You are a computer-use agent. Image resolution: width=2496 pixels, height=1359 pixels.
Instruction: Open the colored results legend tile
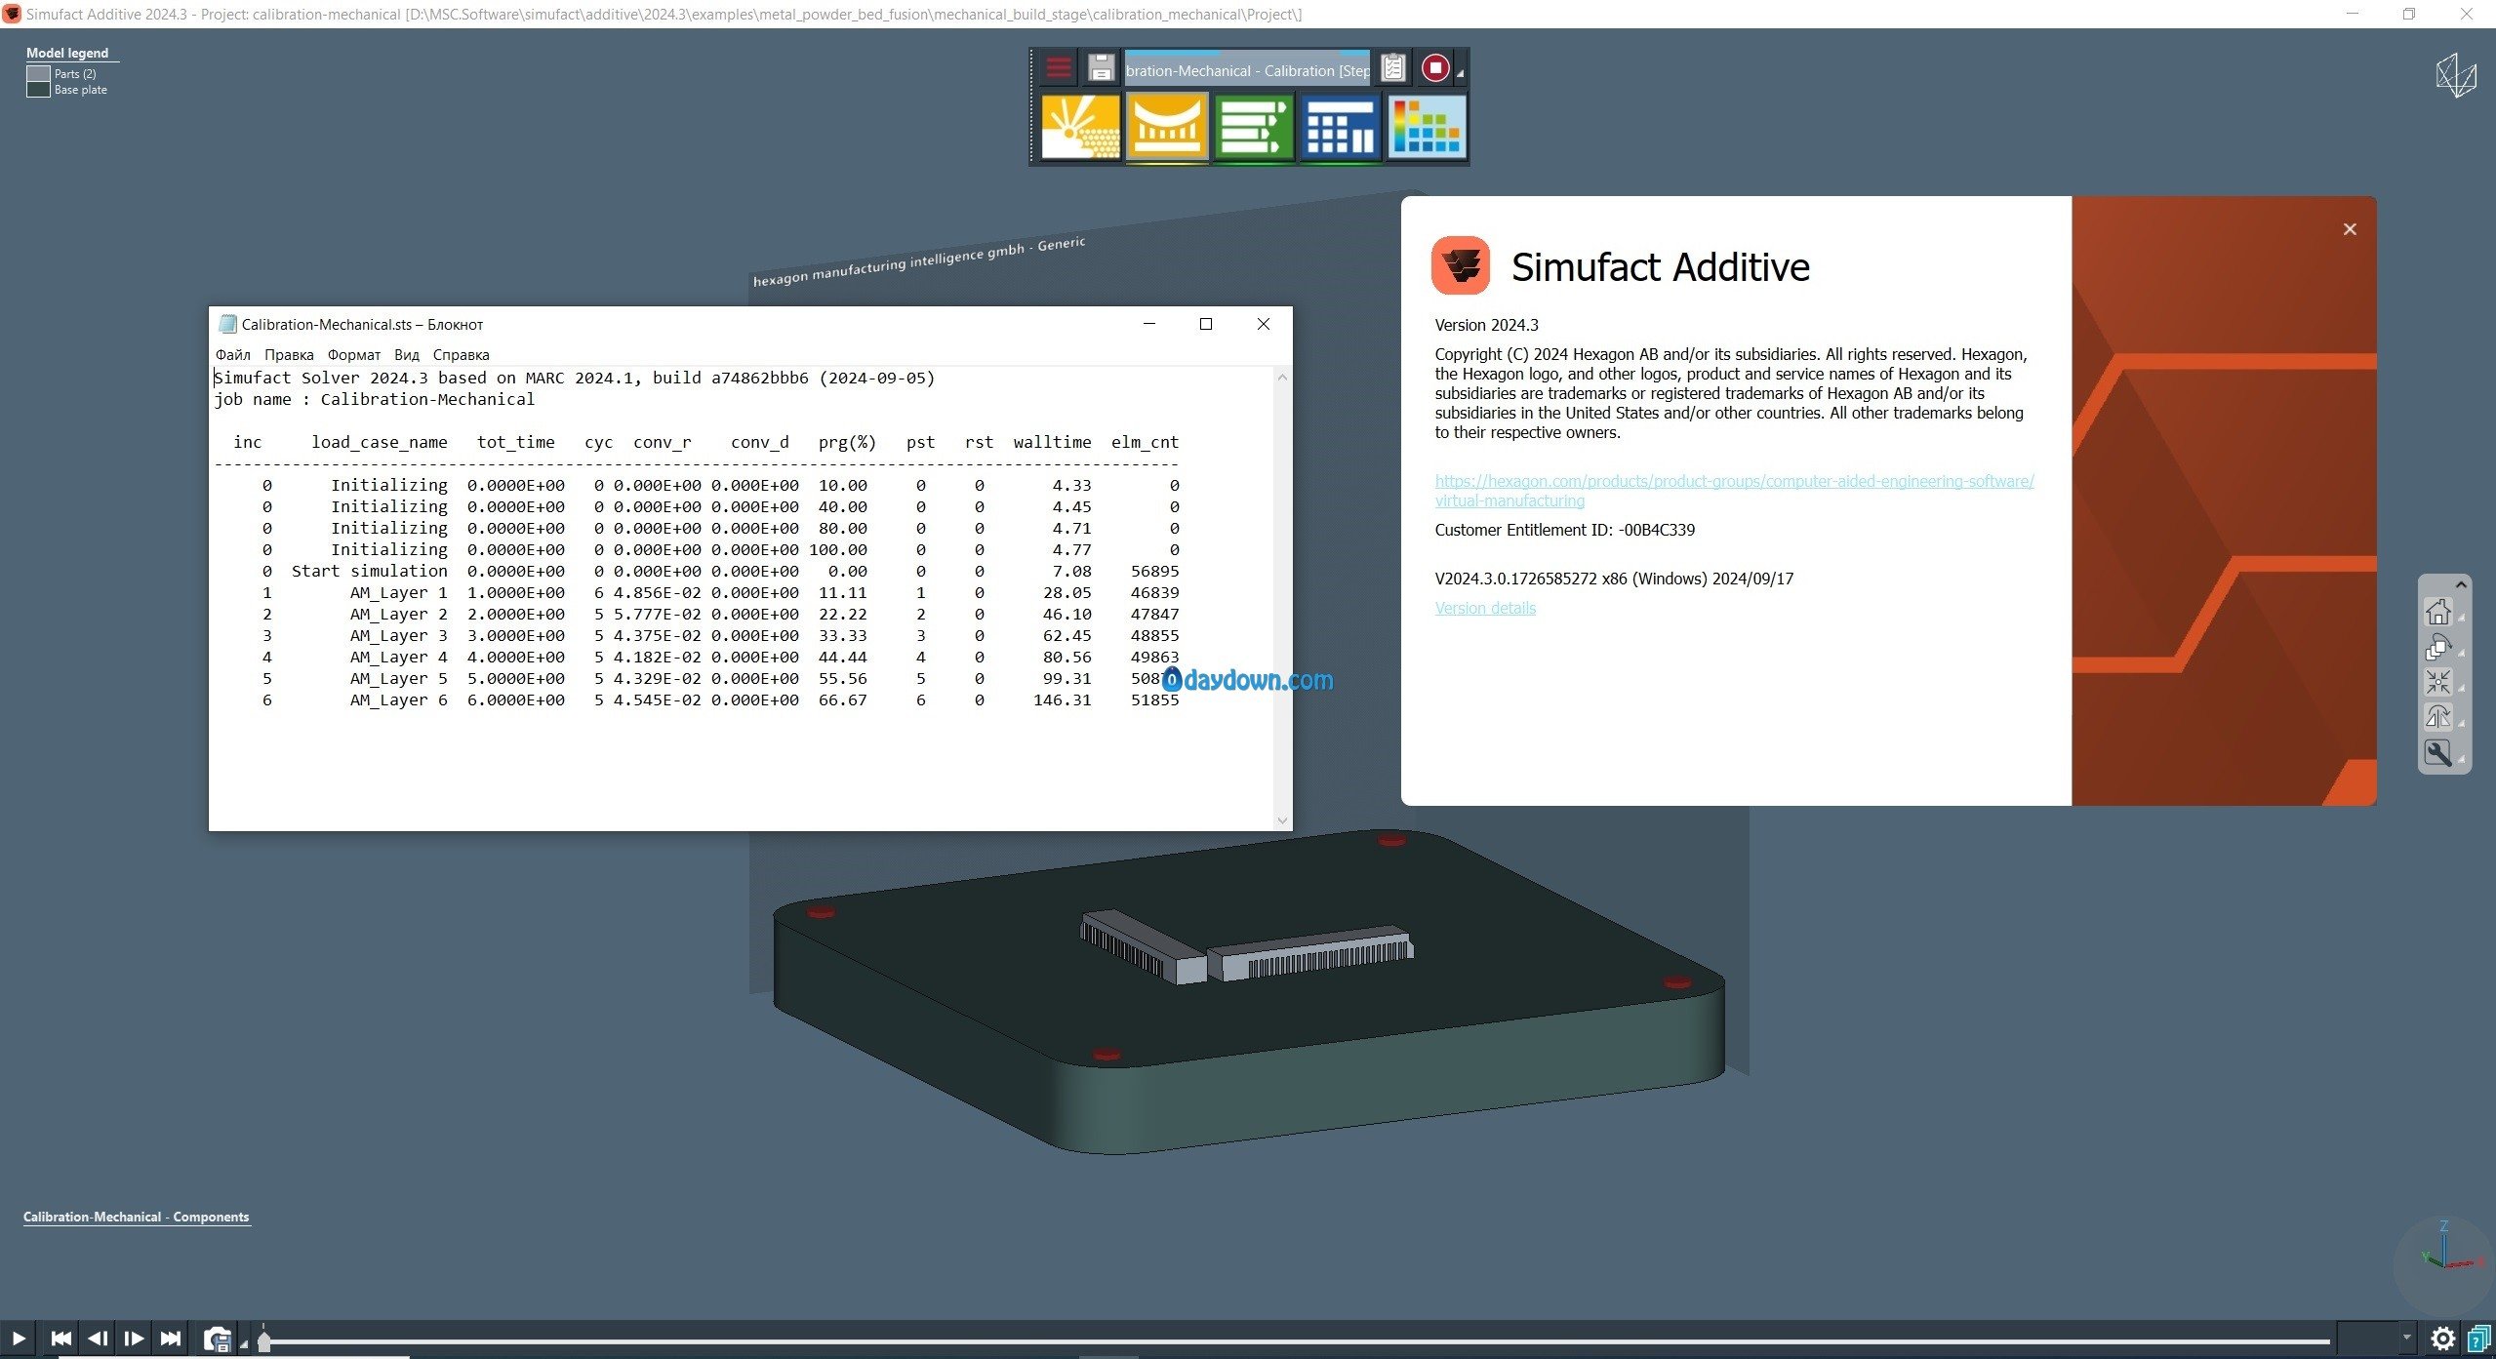1427,127
